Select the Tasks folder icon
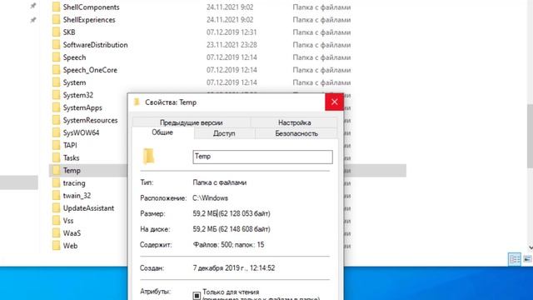533x300 pixels. click(x=56, y=157)
